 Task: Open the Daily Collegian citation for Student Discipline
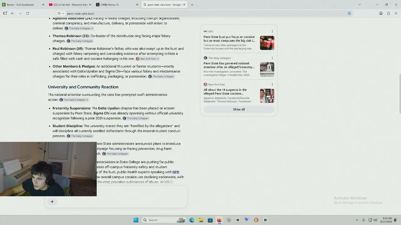point(80,136)
